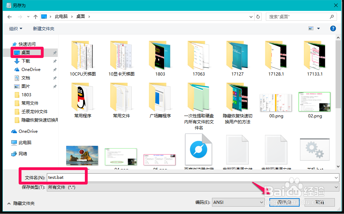This screenshot has height=214, width=344.
Task: Click the 取消 button
Action: [x=320, y=202]
